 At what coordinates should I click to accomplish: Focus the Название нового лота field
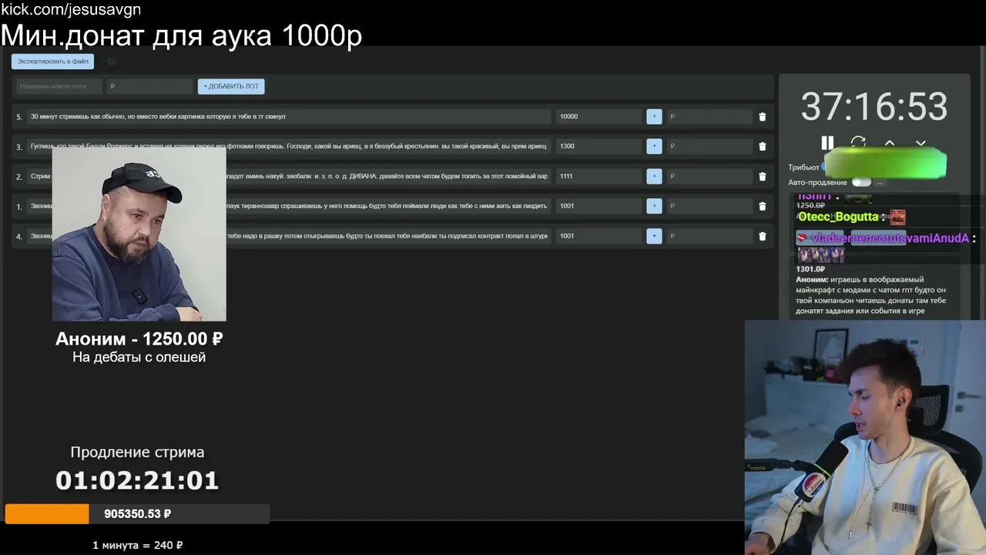(x=59, y=86)
